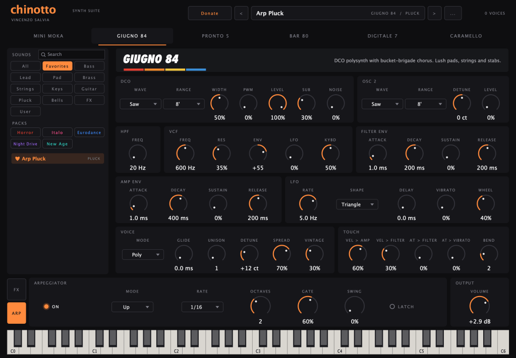The width and height of the screenshot is (516, 358).
Task: Click the Arp Pluck preset name display
Action: 338,14
